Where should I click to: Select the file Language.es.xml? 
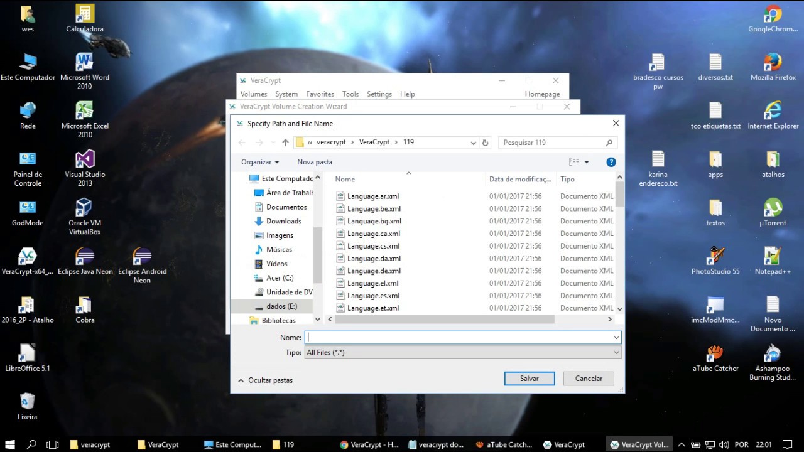[x=373, y=296]
